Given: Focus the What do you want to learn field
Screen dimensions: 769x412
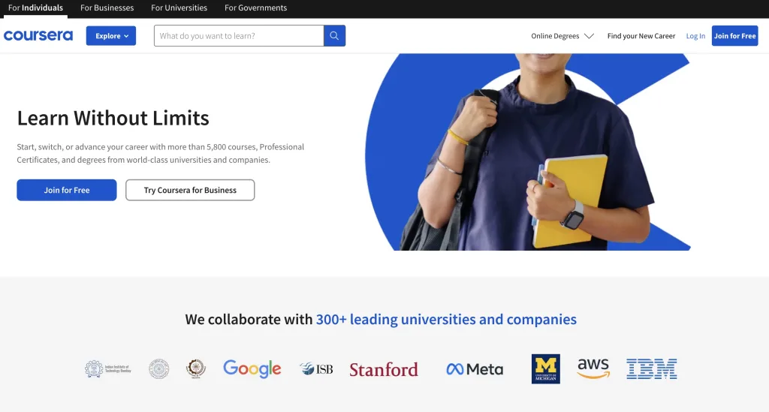Looking at the screenshot, I should [239, 36].
